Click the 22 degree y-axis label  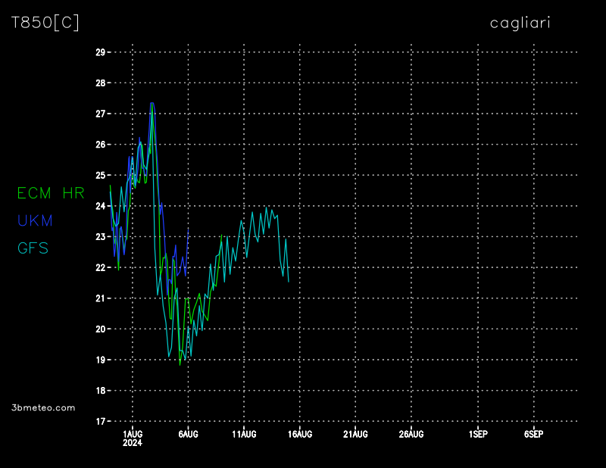pyautogui.click(x=100, y=267)
